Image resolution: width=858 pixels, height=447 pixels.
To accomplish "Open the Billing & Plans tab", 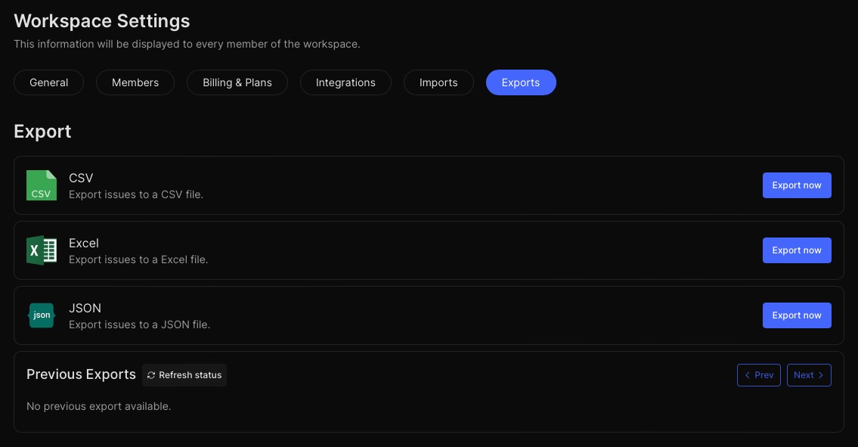I will [237, 82].
